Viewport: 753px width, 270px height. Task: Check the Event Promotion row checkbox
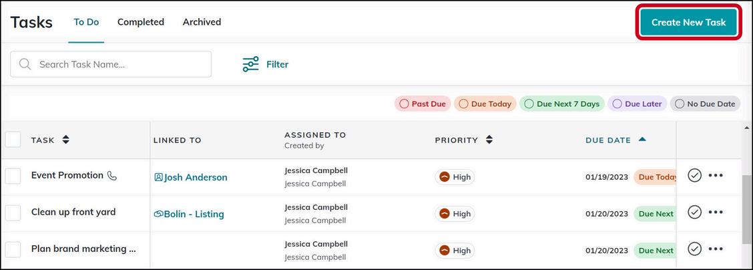point(13,176)
